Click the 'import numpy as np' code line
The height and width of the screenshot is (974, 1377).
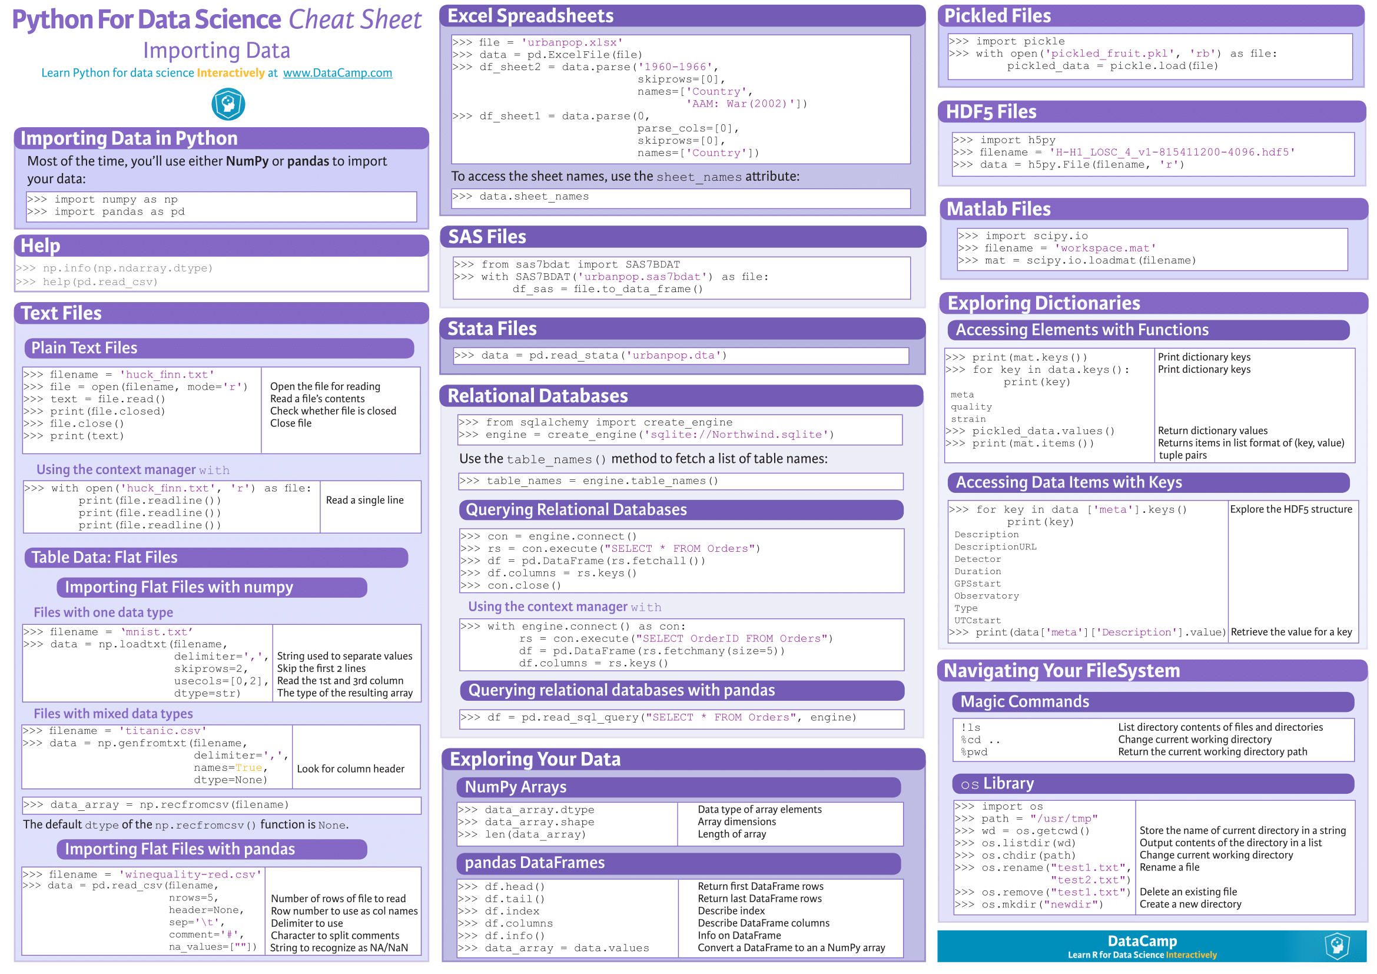click(102, 199)
